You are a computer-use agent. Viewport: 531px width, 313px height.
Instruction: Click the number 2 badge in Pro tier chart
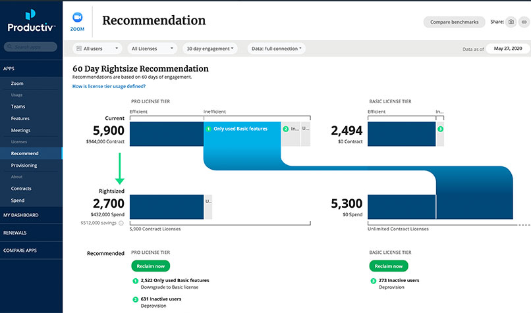(285, 129)
